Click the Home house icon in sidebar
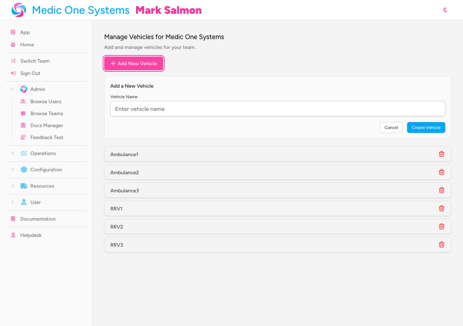The width and height of the screenshot is (463, 326). pyautogui.click(x=13, y=45)
